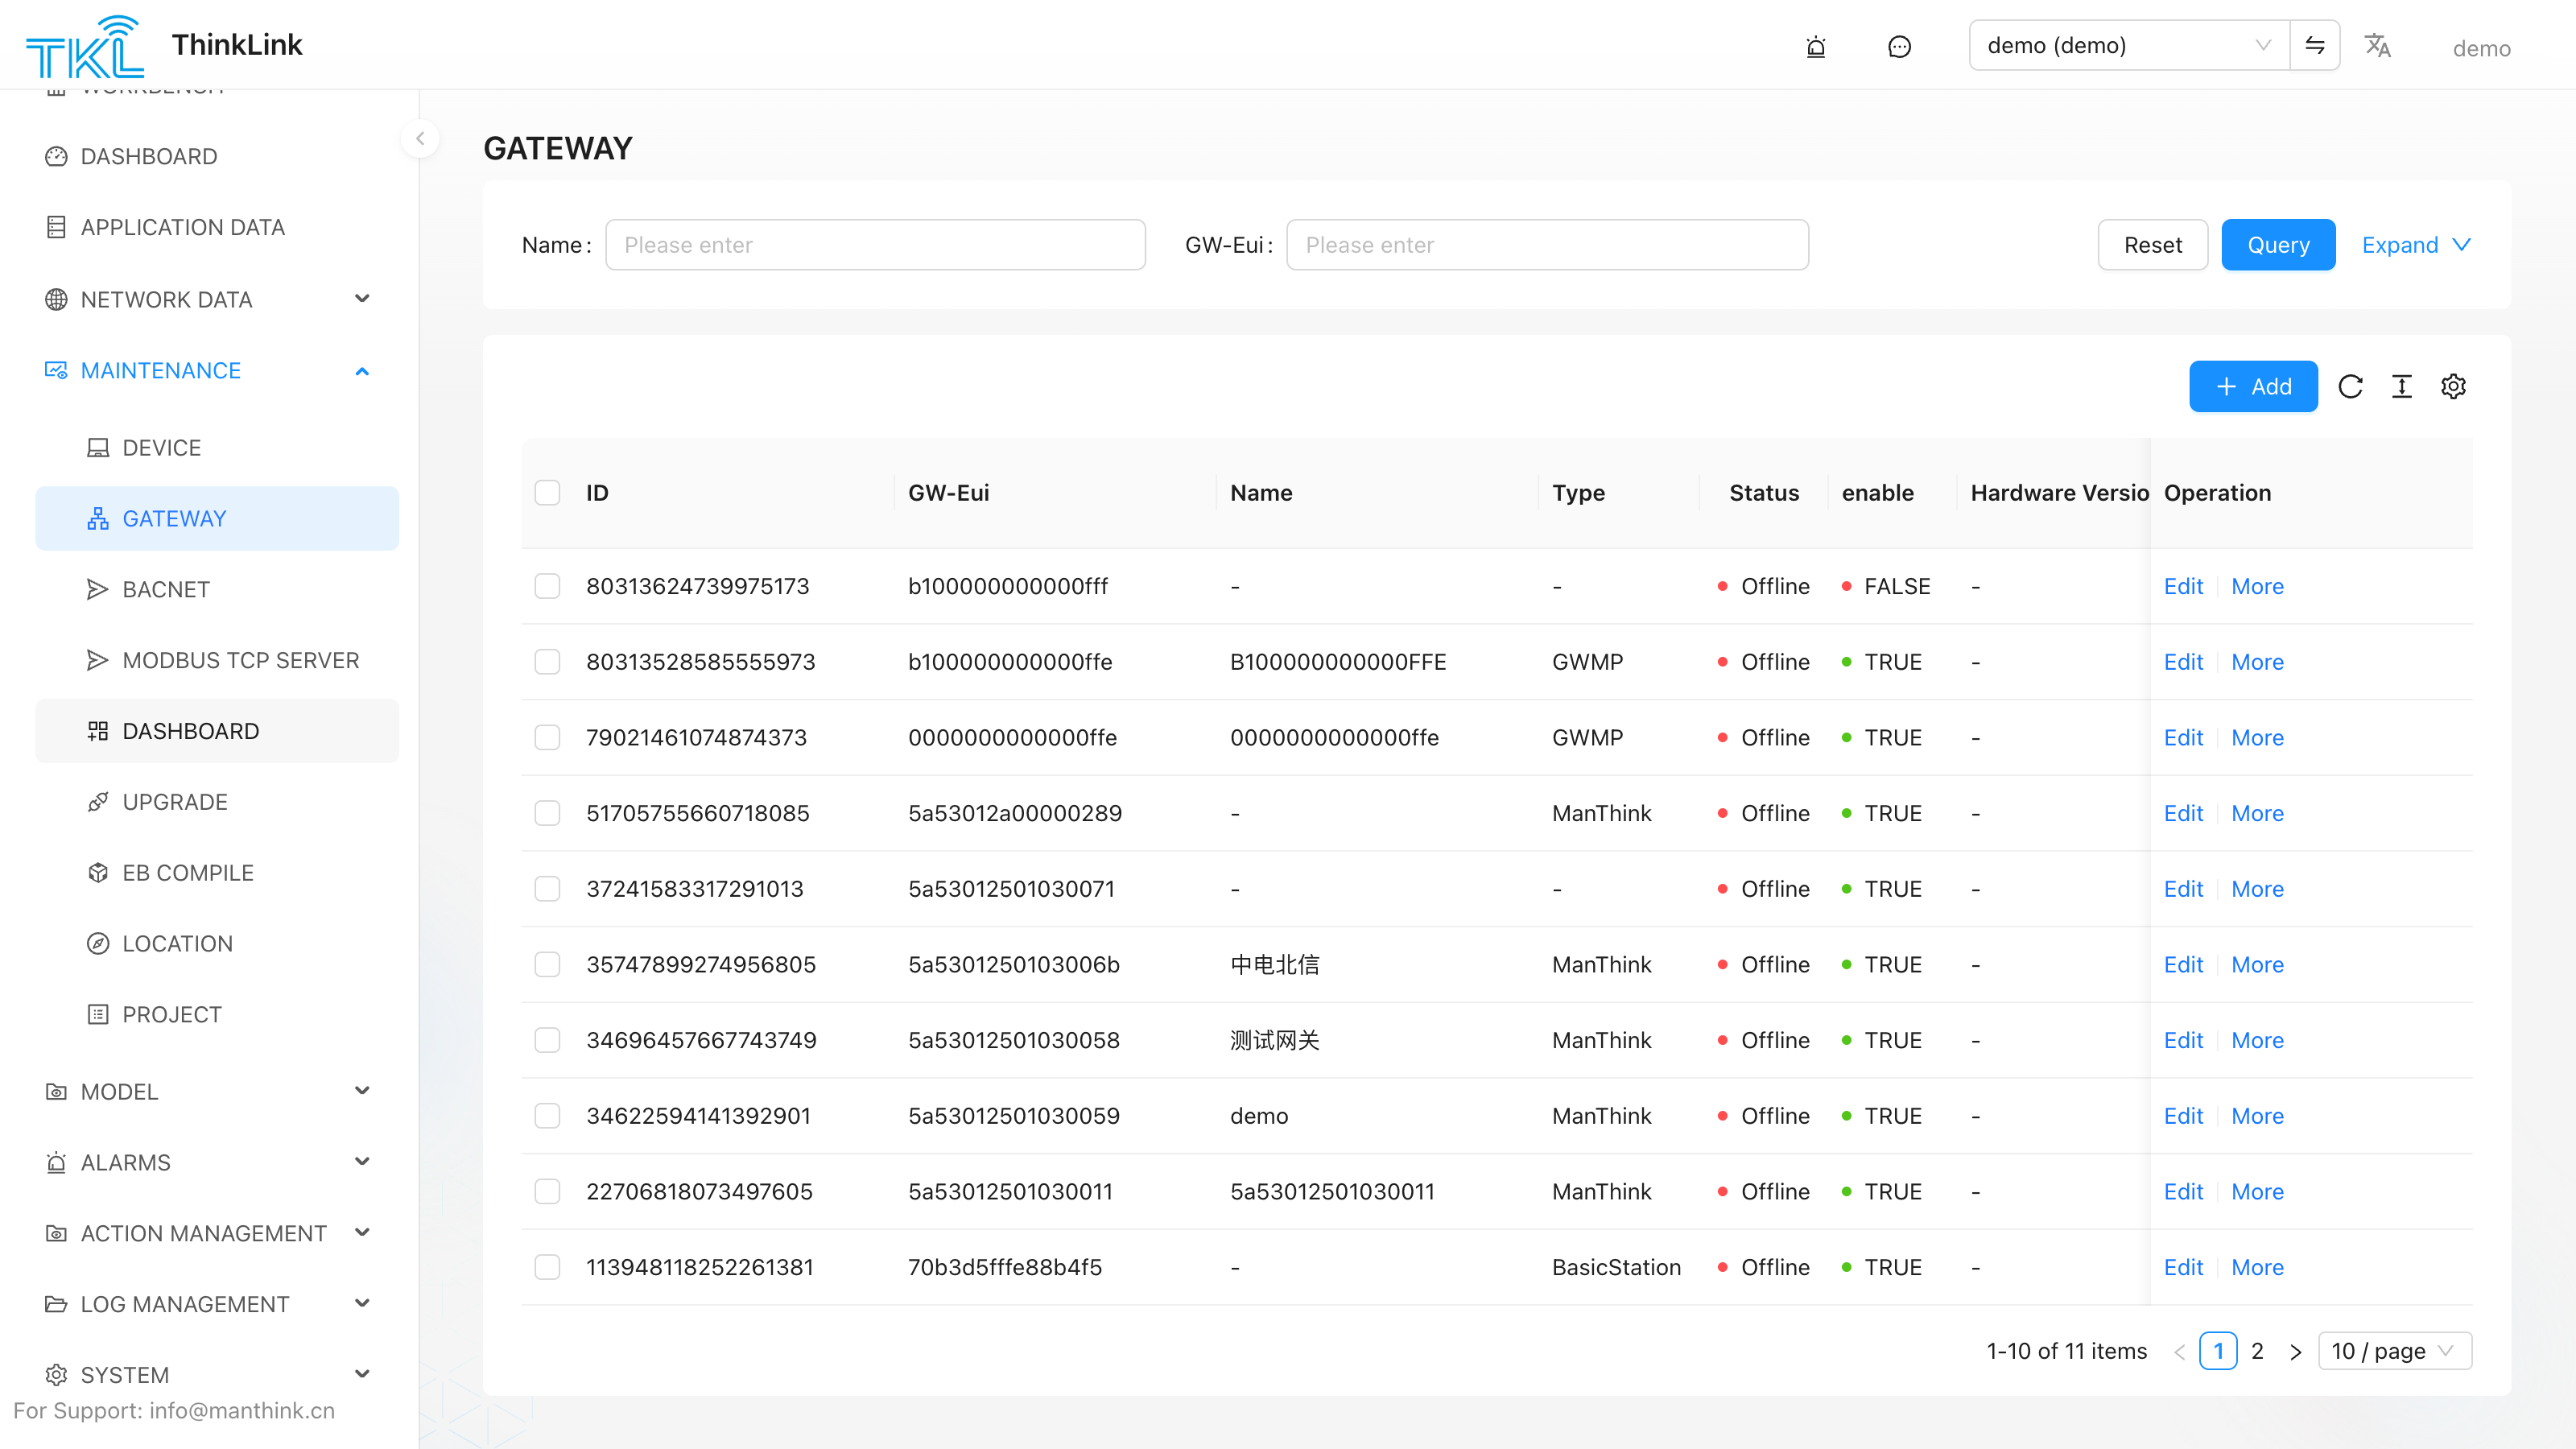Tick checkbox for 5a53012501030071 row
Screen dimensions: 2576x1449
pos(547,888)
